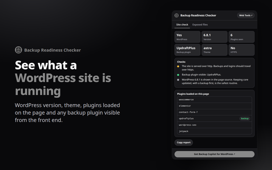Click the astra theme card
Screen dimensions: 272x170
point(214,50)
